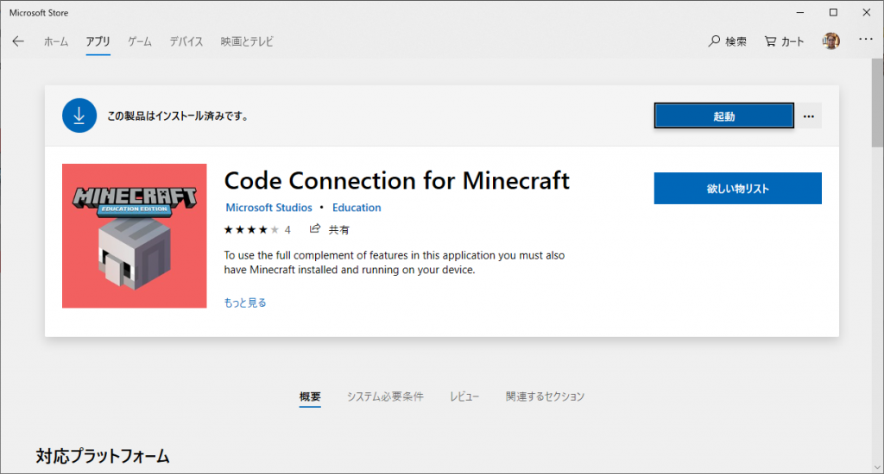The height and width of the screenshot is (474, 884).
Task: Open the cart (カート)
Action: coord(784,41)
